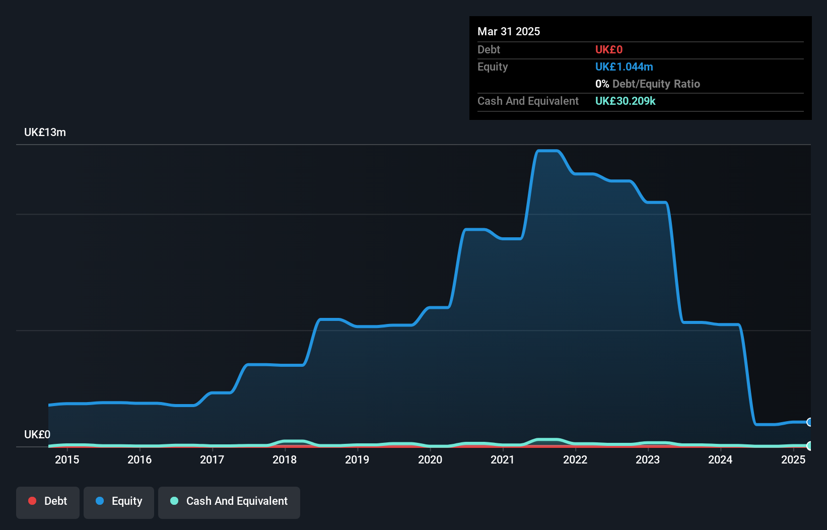This screenshot has width=827, height=530.
Task: Click the 2024 x-axis label
Action: (720, 459)
